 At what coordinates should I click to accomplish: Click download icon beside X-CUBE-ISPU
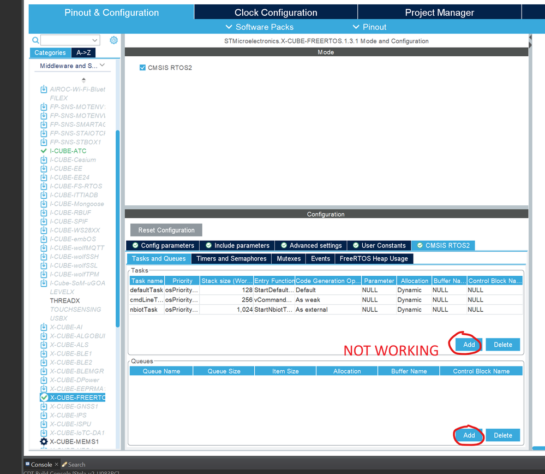point(44,424)
